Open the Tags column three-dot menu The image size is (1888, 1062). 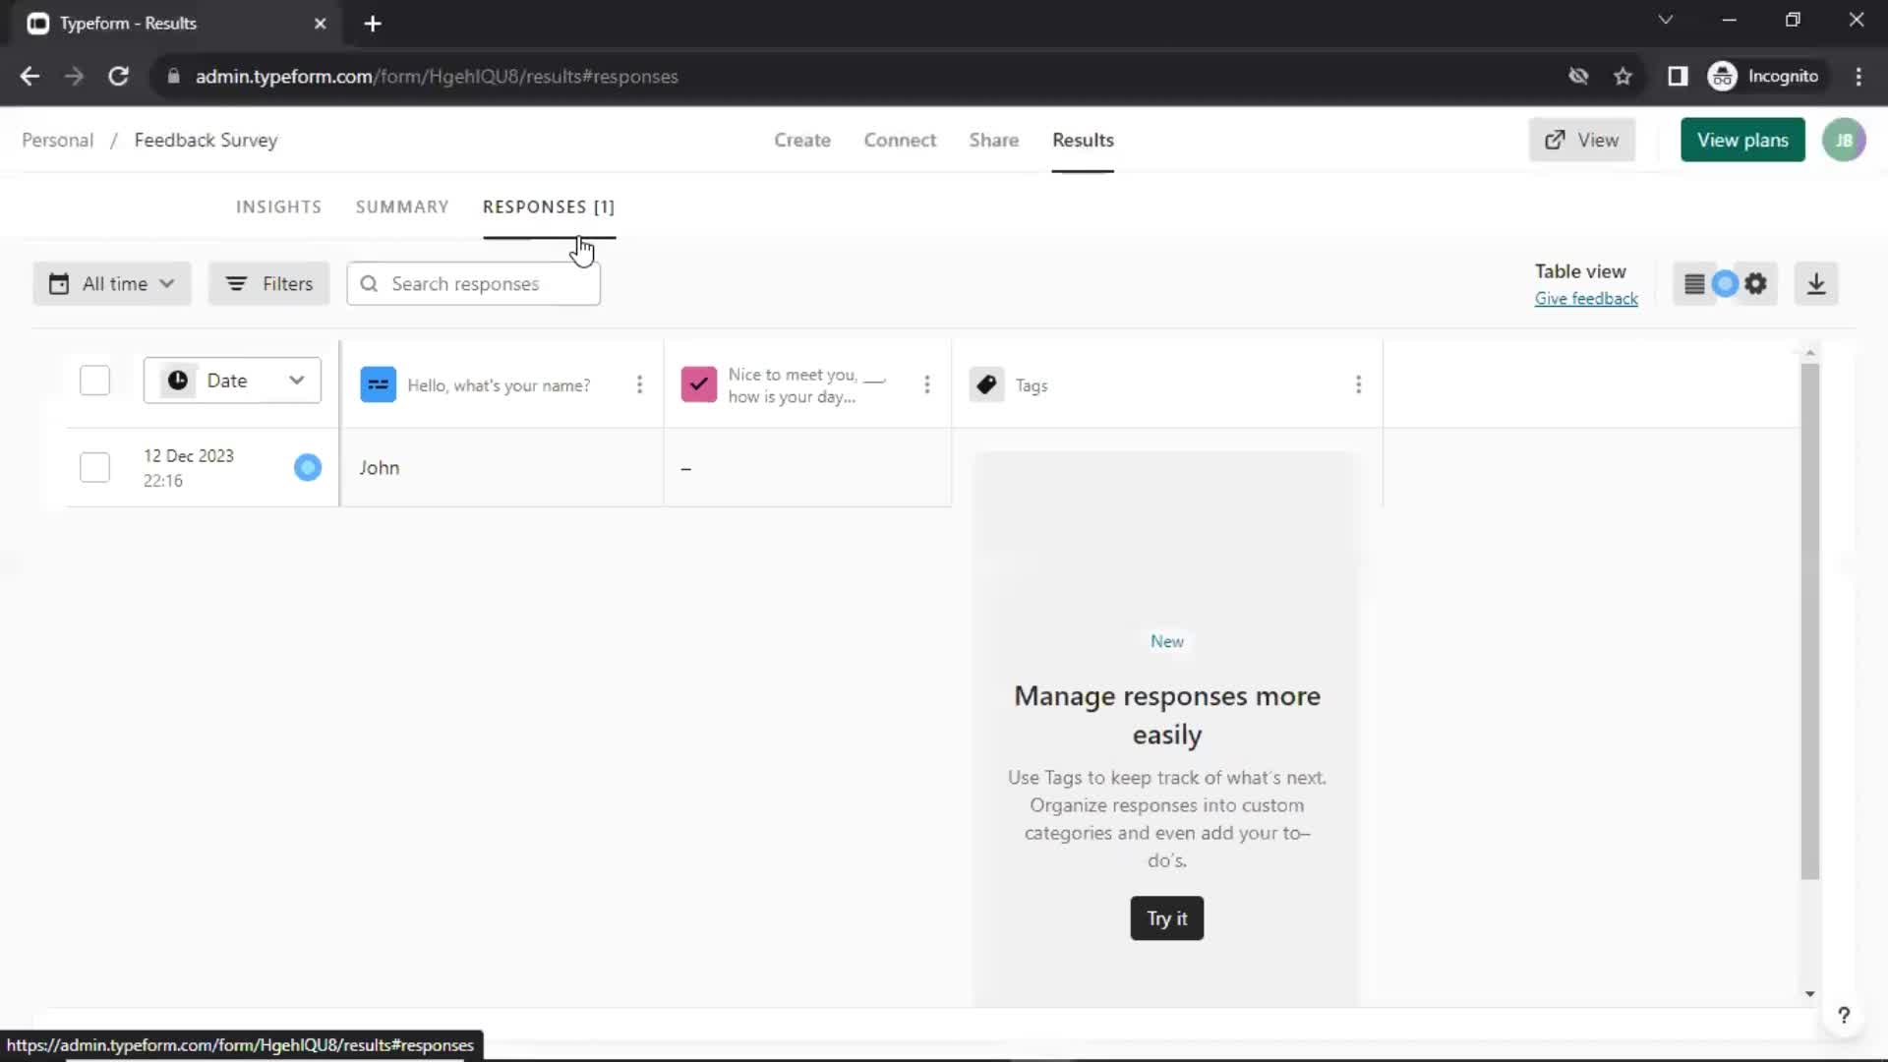1358,384
